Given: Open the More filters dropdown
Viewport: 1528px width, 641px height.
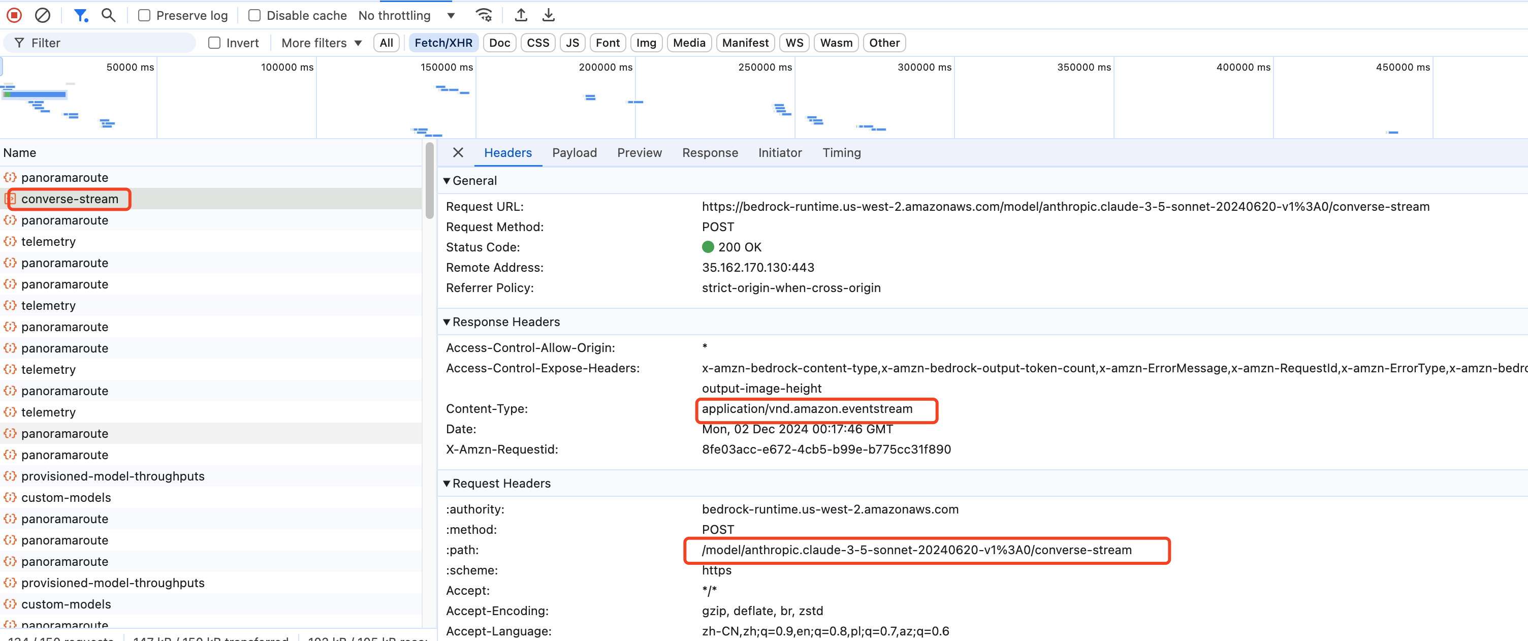Looking at the screenshot, I should pyautogui.click(x=322, y=43).
